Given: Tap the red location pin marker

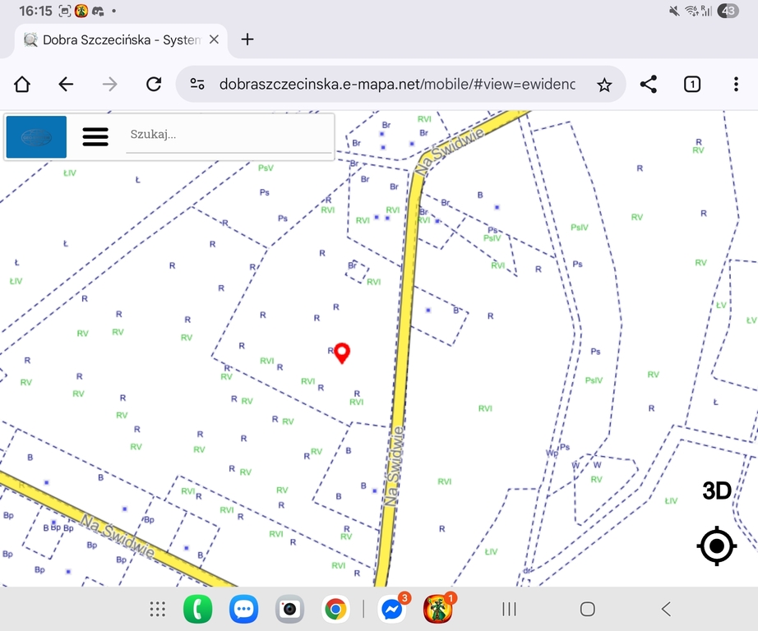Looking at the screenshot, I should pos(343,352).
